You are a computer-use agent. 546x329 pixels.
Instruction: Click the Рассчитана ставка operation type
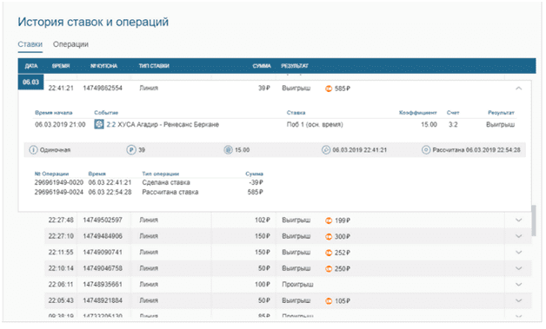point(170,192)
